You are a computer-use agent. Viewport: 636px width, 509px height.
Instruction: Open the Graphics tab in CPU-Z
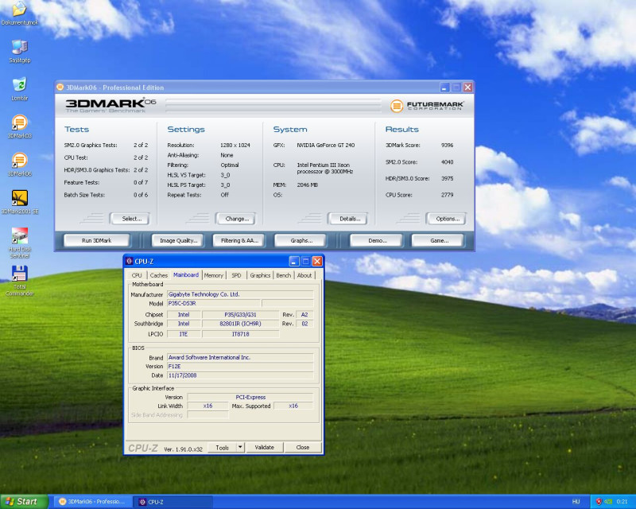260,275
